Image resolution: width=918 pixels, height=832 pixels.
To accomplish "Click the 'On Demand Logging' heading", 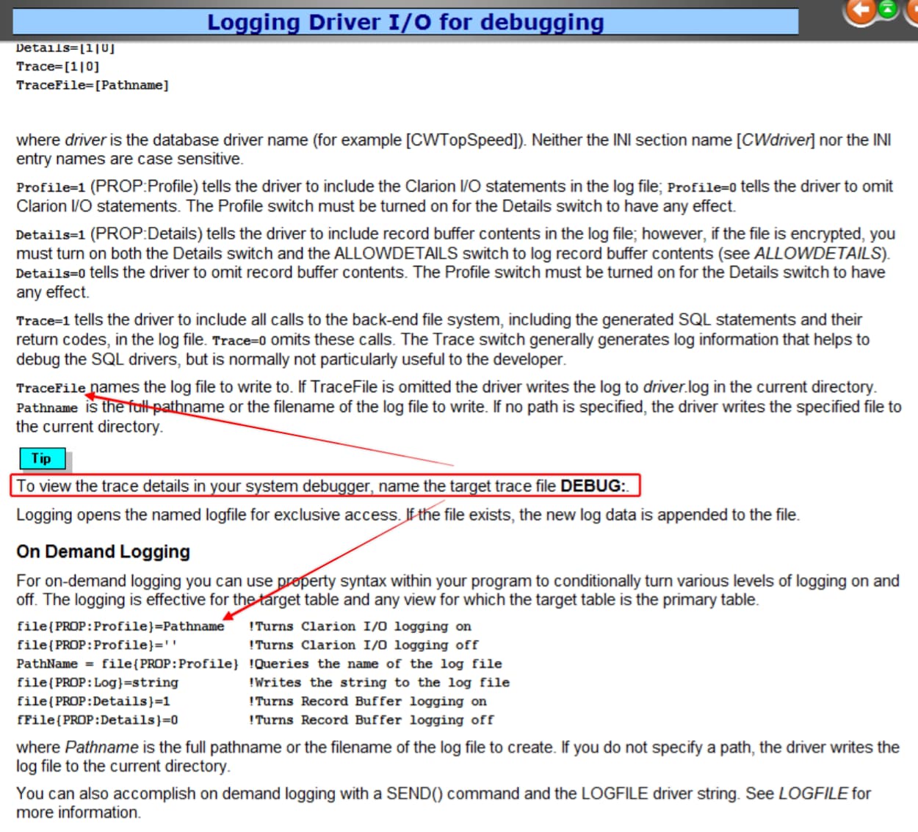I will coord(103,551).
